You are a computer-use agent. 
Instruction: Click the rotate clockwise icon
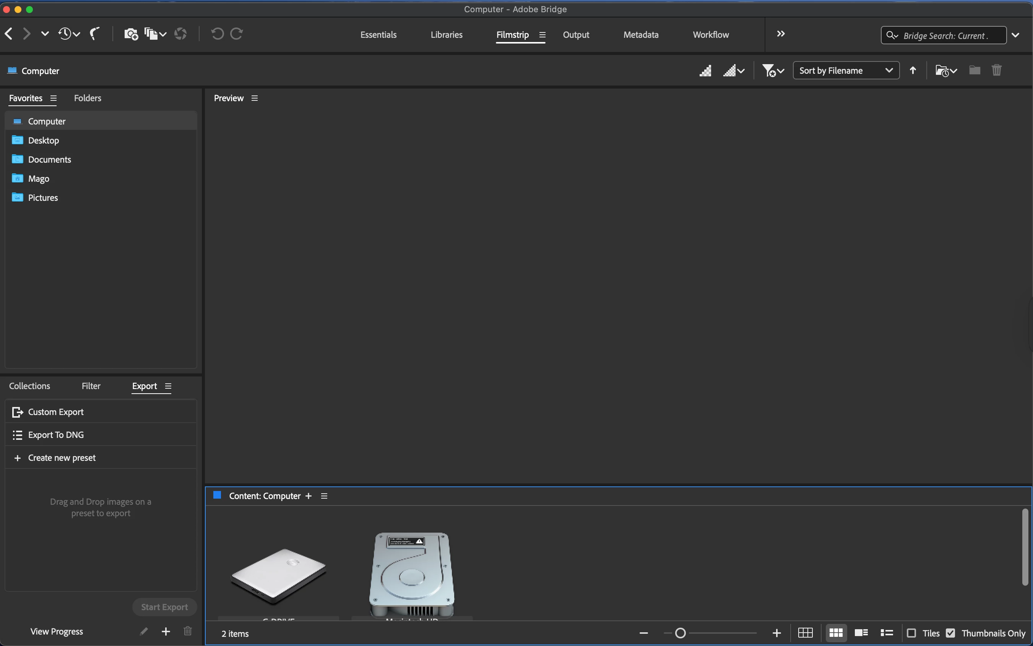pos(237,34)
